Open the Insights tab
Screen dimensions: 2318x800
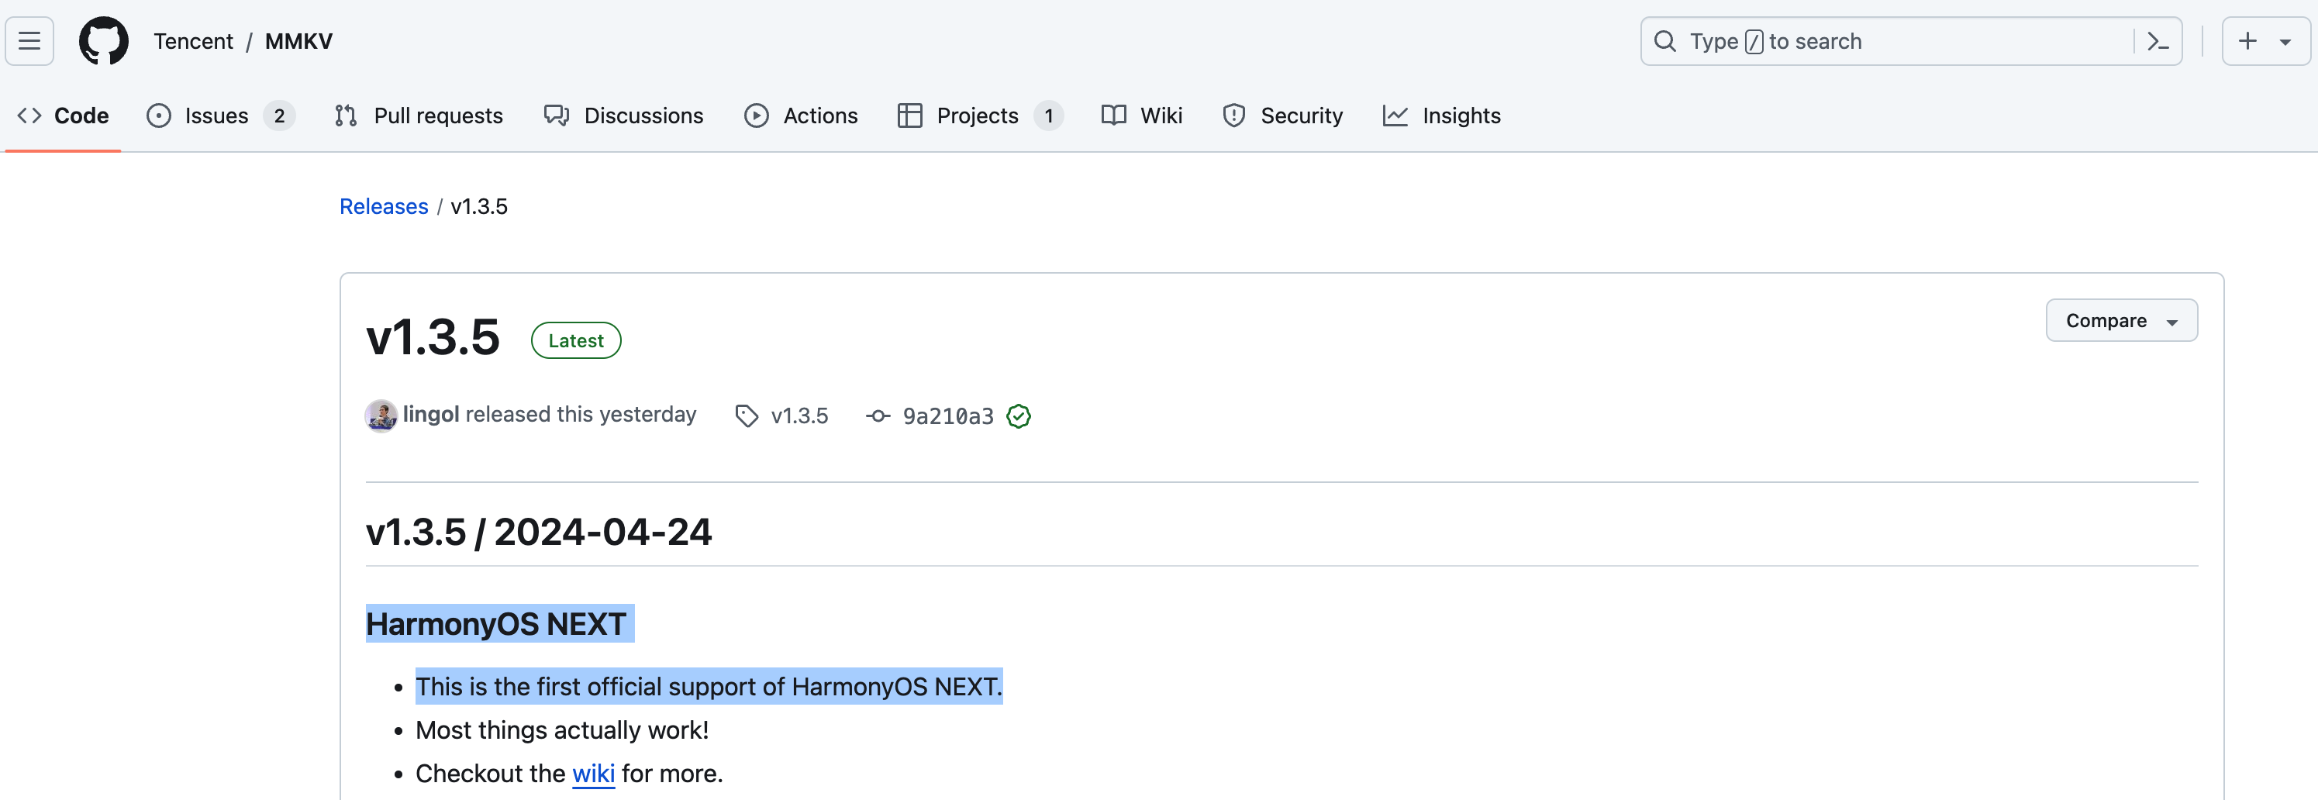tap(1441, 116)
